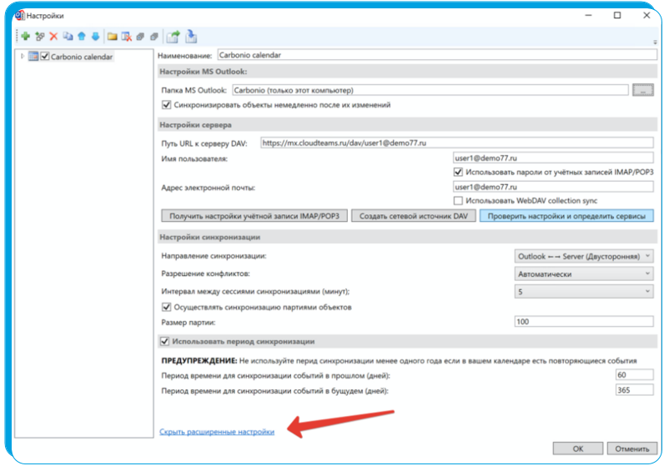Close the Настройки window
The image size is (664, 466).
pyautogui.click(x=646, y=15)
